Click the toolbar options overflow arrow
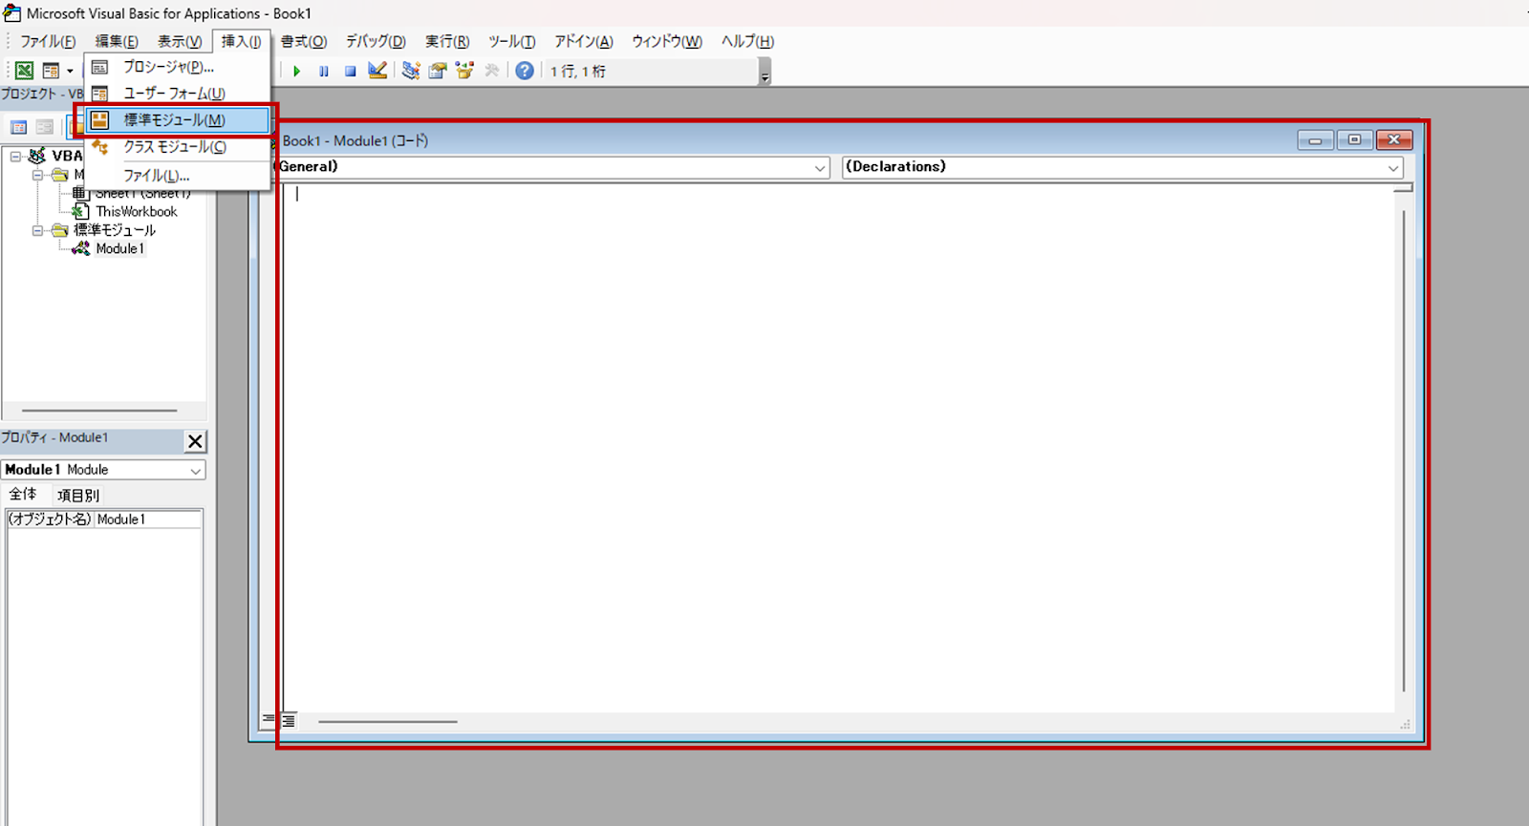This screenshot has width=1529, height=826. [x=764, y=73]
